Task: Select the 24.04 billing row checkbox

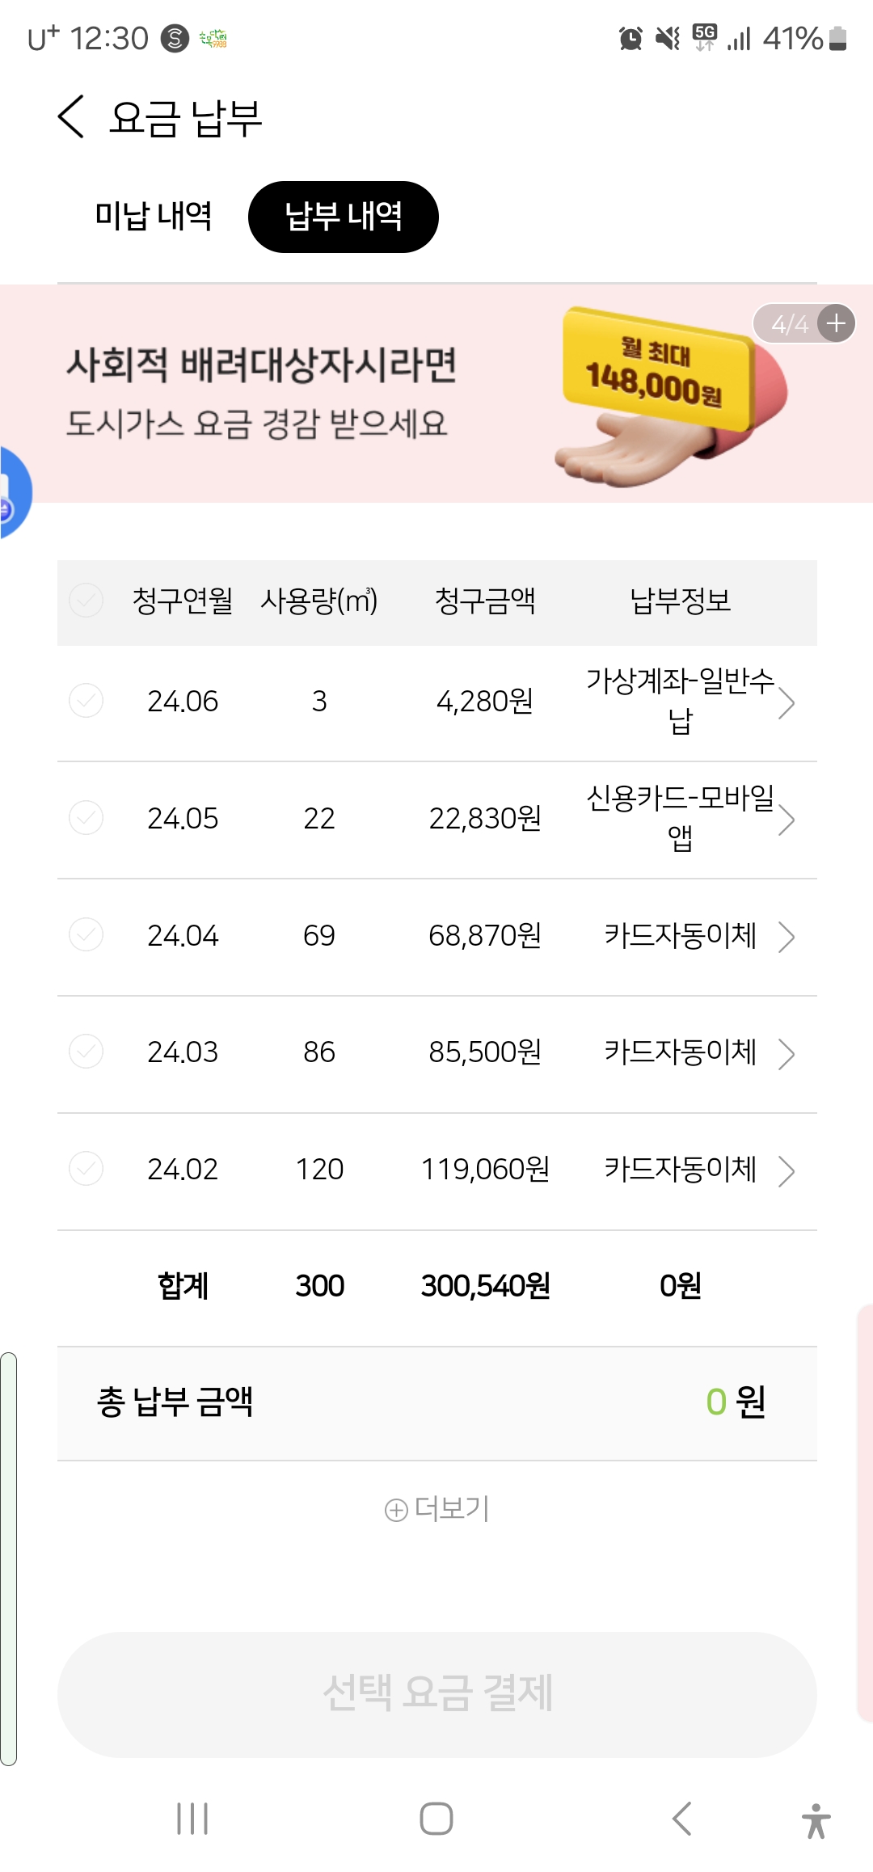Action: click(x=86, y=935)
